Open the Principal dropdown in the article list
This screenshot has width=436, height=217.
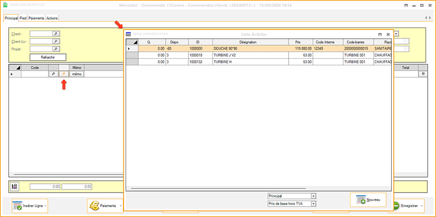point(313,196)
